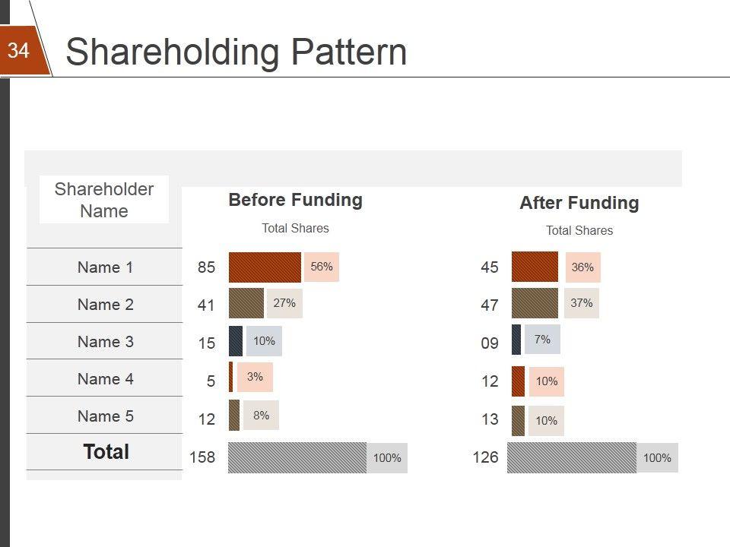Click the 3% percentage label
The image size is (730, 547).
(255, 377)
